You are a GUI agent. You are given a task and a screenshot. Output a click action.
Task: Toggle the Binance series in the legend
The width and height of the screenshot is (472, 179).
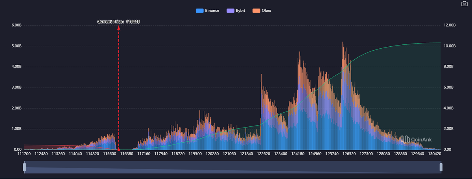click(207, 11)
